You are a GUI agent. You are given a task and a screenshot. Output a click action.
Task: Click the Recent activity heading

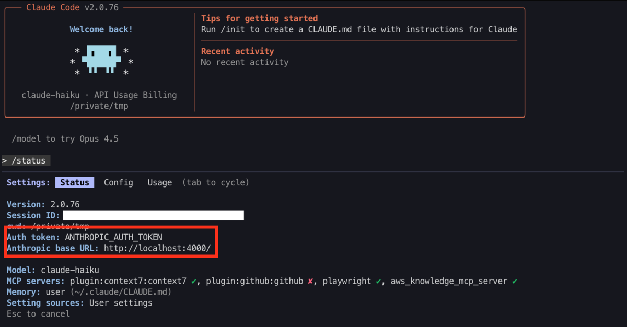click(x=237, y=51)
